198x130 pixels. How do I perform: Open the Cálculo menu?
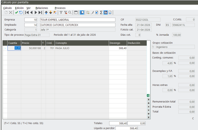pyautogui.click(x=8, y=8)
